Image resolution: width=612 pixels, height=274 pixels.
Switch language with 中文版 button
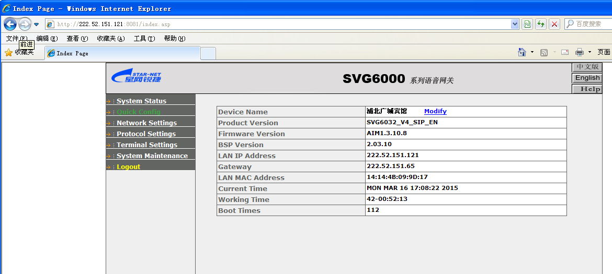tap(587, 67)
